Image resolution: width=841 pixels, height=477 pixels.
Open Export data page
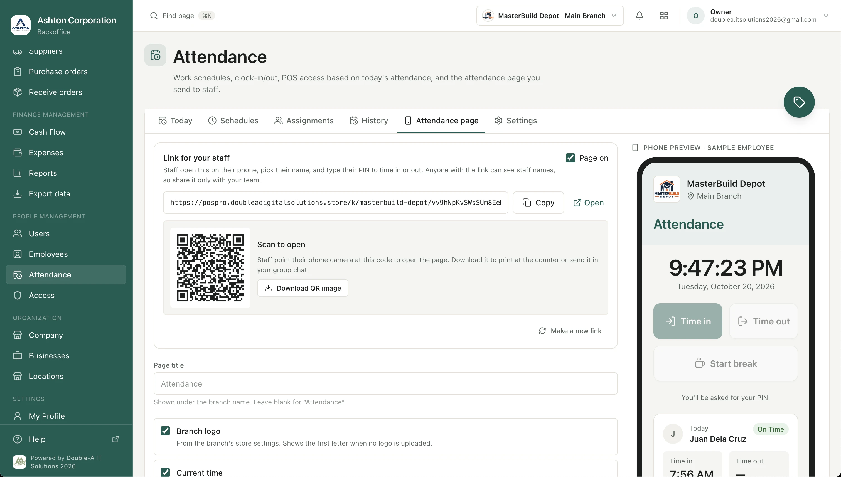[x=66, y=194]
